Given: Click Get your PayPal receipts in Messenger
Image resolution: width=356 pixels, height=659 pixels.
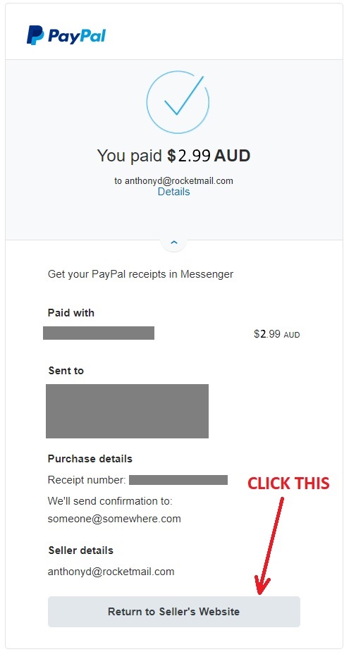Looking at the screenshot, I should tap(140, 274).
